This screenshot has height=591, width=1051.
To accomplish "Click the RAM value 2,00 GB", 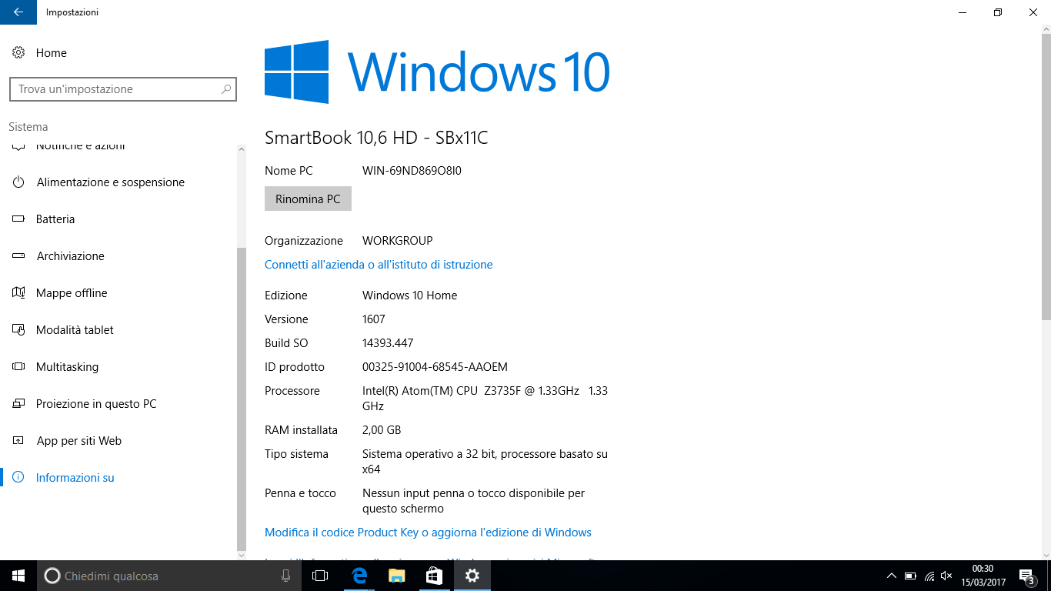I will pos(382,430).
